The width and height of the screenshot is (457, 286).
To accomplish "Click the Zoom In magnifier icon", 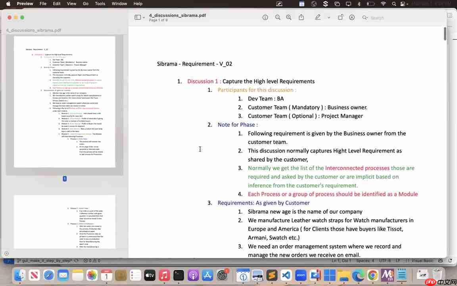I will click(288, 17).
